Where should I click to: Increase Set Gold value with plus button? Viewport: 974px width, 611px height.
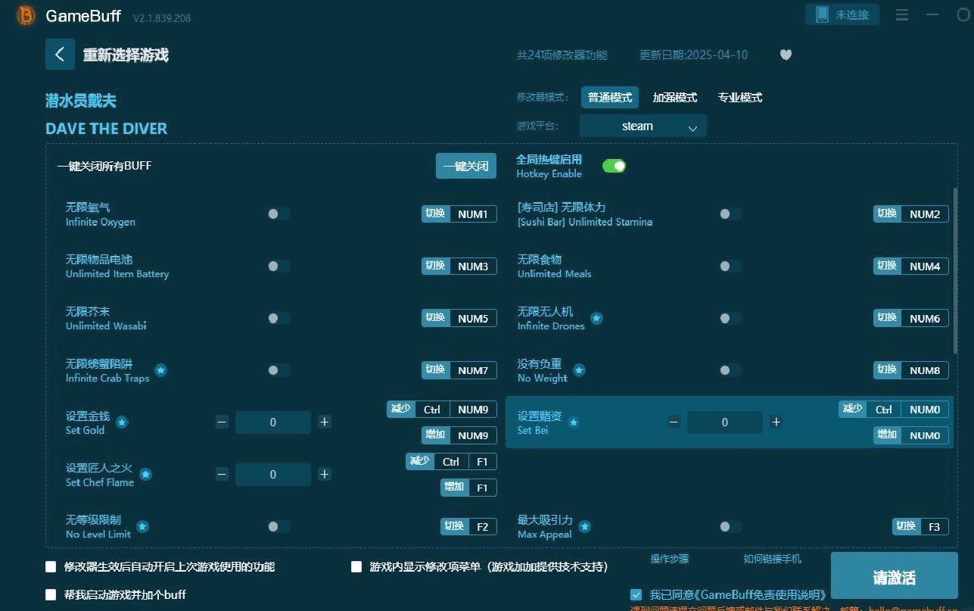tap(325, 422)
